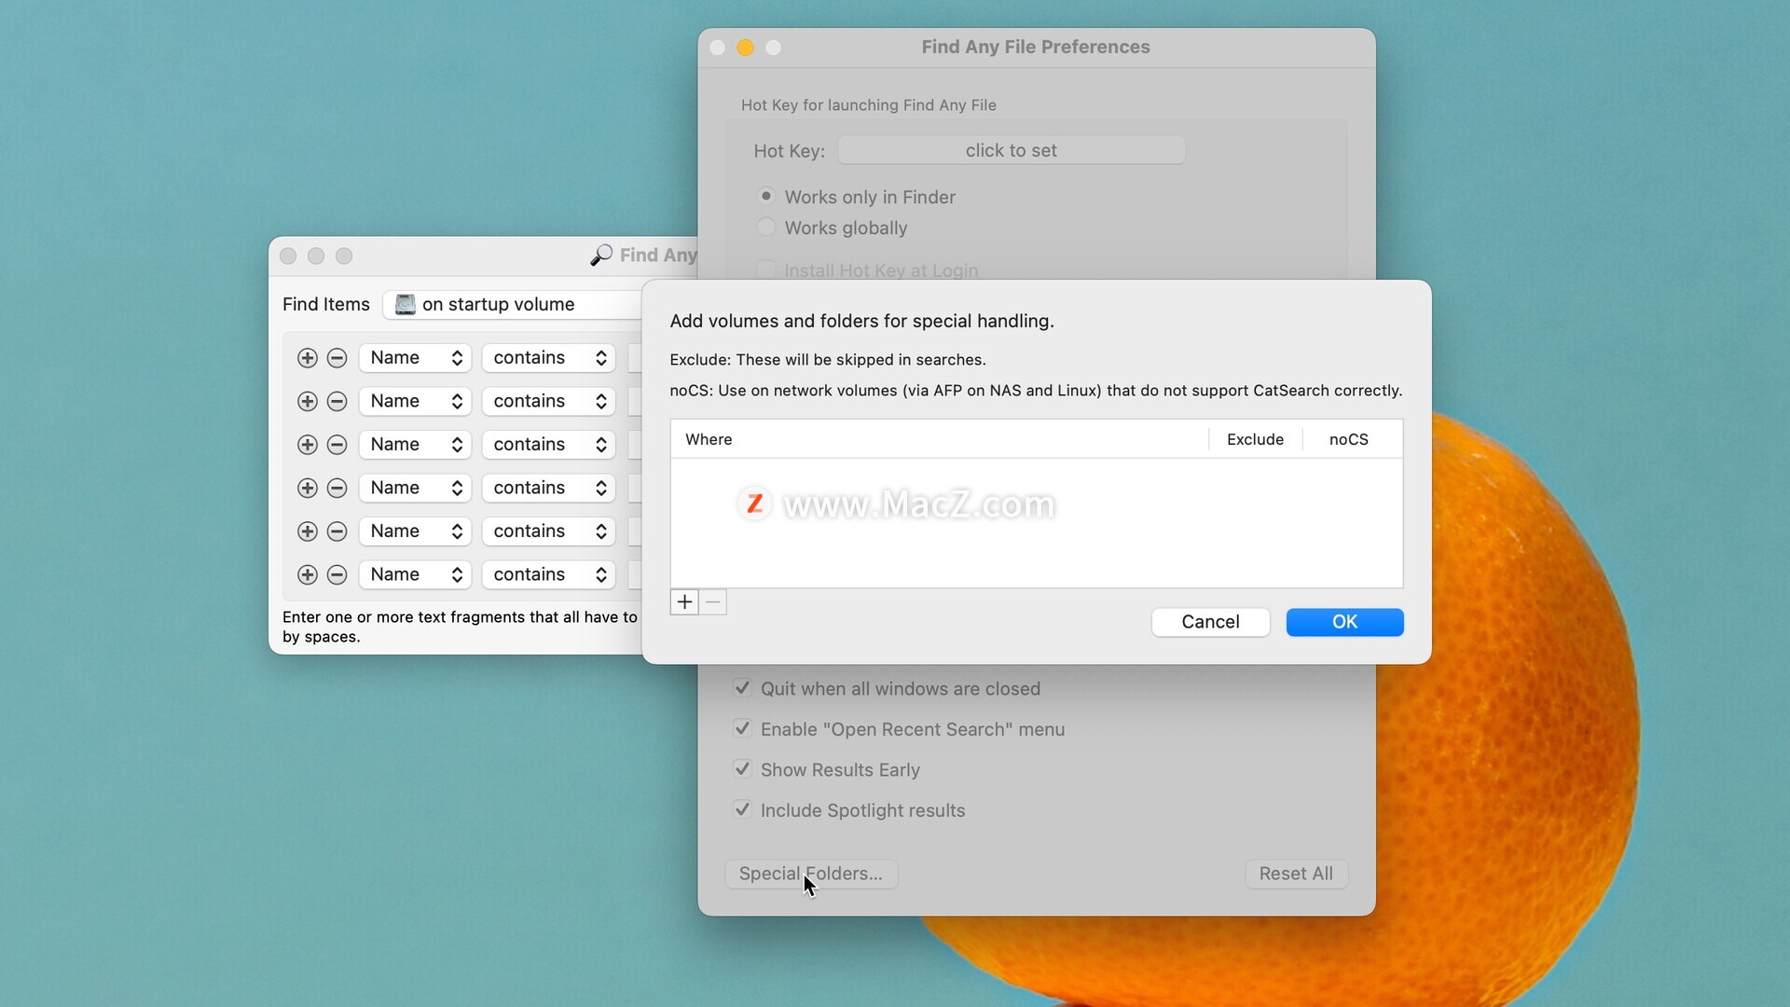Image resolution: width=1790 pixels, height=1007 pixels.
Task: Click the Exclude column header
Action: 1255,439
